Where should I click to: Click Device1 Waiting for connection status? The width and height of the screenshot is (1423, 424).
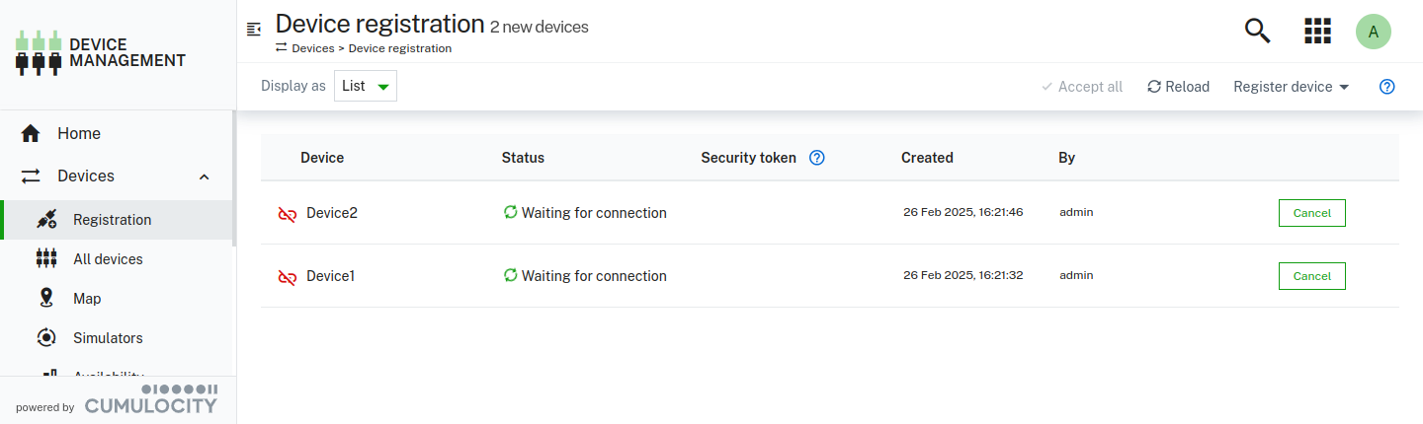click(x=594, y=276)
